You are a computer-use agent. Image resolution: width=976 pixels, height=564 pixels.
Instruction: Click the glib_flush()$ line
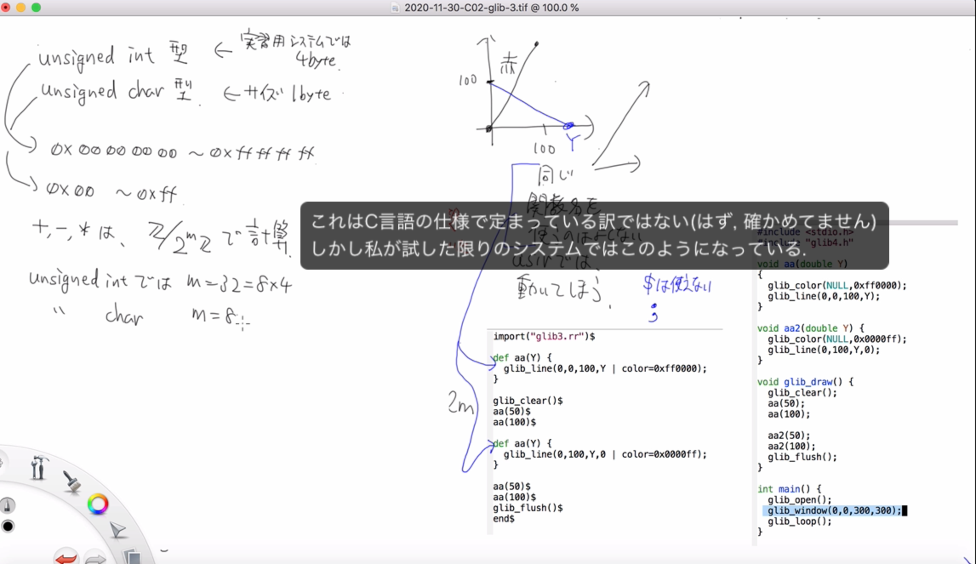(528, 508)
